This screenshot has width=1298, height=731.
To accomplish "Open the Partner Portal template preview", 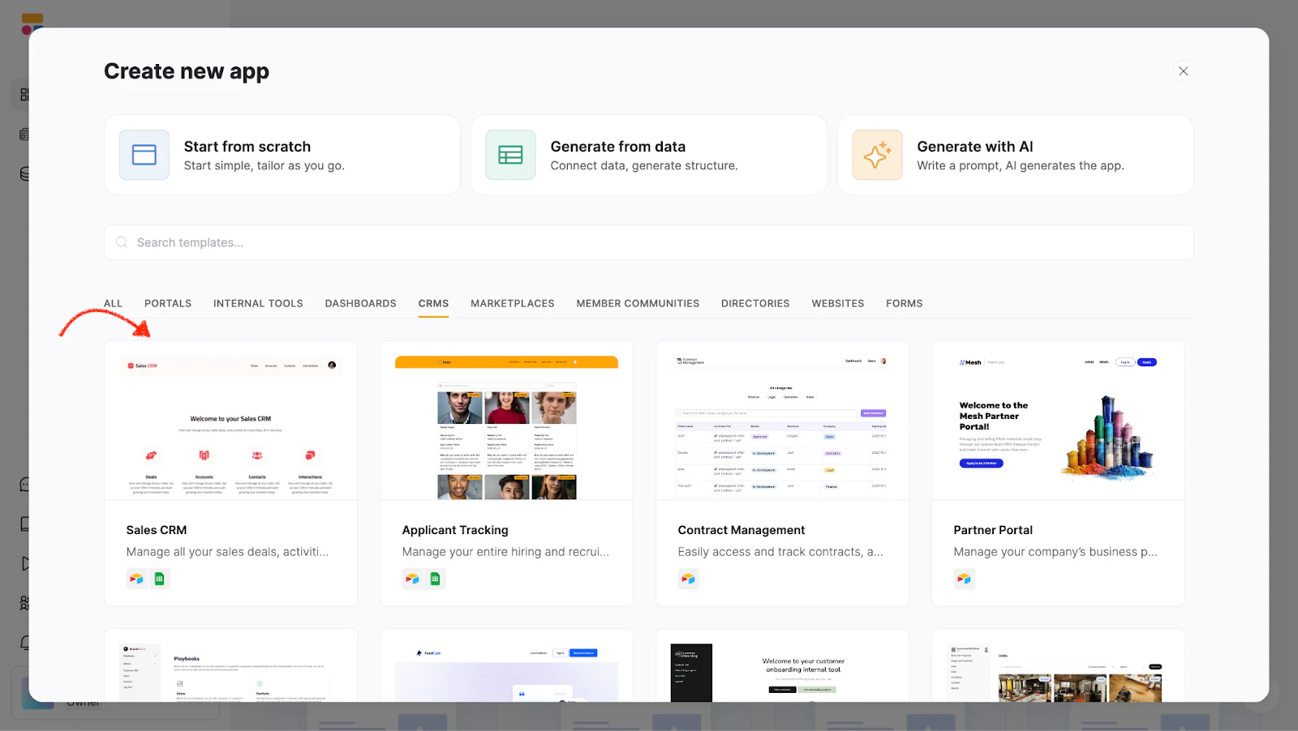I will click(x=1059, y=421).
